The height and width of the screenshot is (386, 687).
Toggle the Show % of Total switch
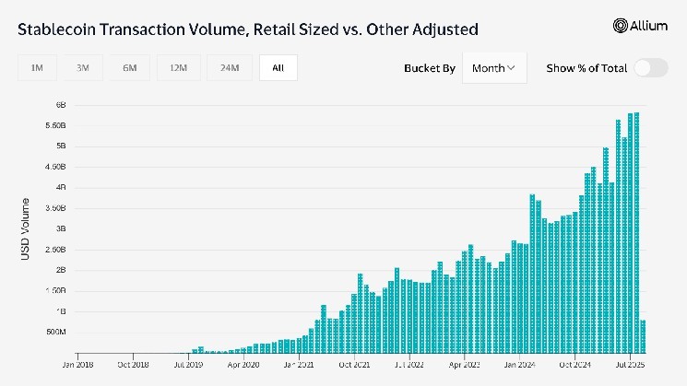coord(650,68)
